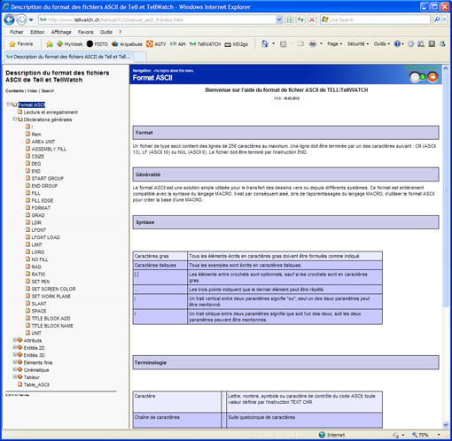Image resolution: width=452 pixels, height=441 pixels.
Task: Open the FILL EDGE topic
Action: (43, 201)
